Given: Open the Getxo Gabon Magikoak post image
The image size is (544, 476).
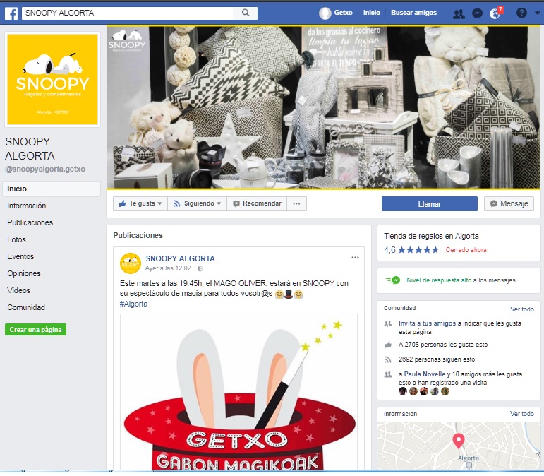Looking at the screenshot, I should 238,392.
